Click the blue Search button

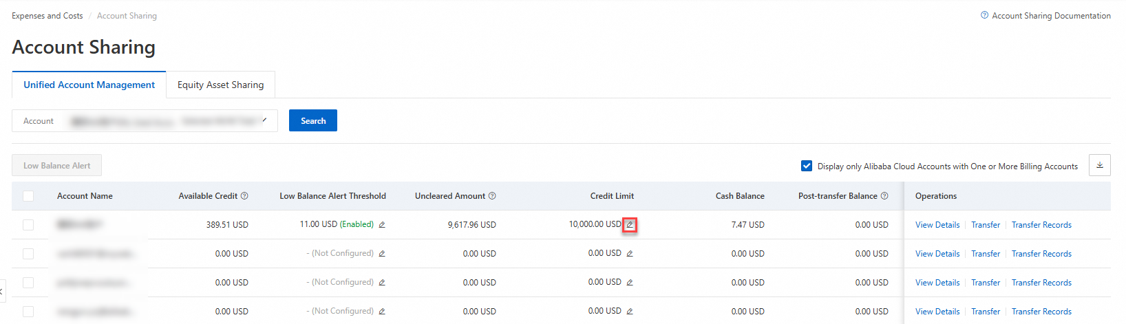[313, 121]
